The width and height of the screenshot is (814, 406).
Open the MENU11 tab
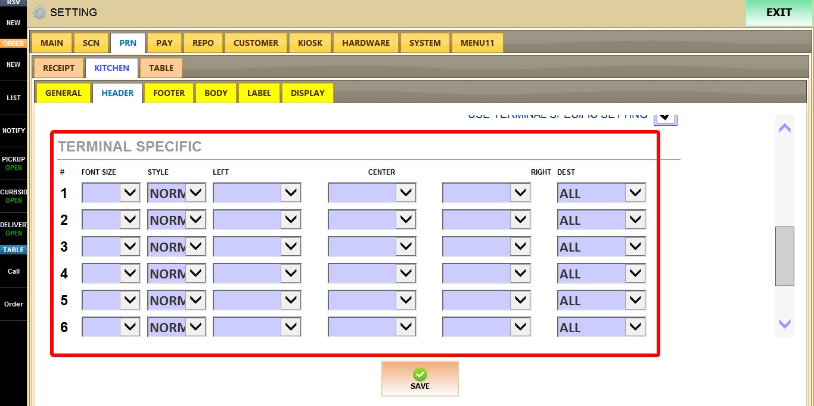pos(477,43)
